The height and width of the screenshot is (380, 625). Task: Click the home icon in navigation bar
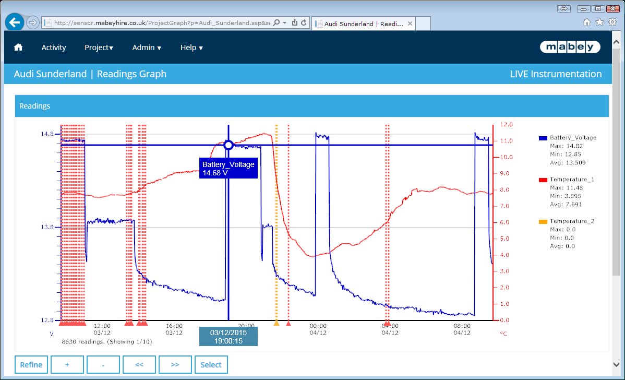tap(18, 47)
